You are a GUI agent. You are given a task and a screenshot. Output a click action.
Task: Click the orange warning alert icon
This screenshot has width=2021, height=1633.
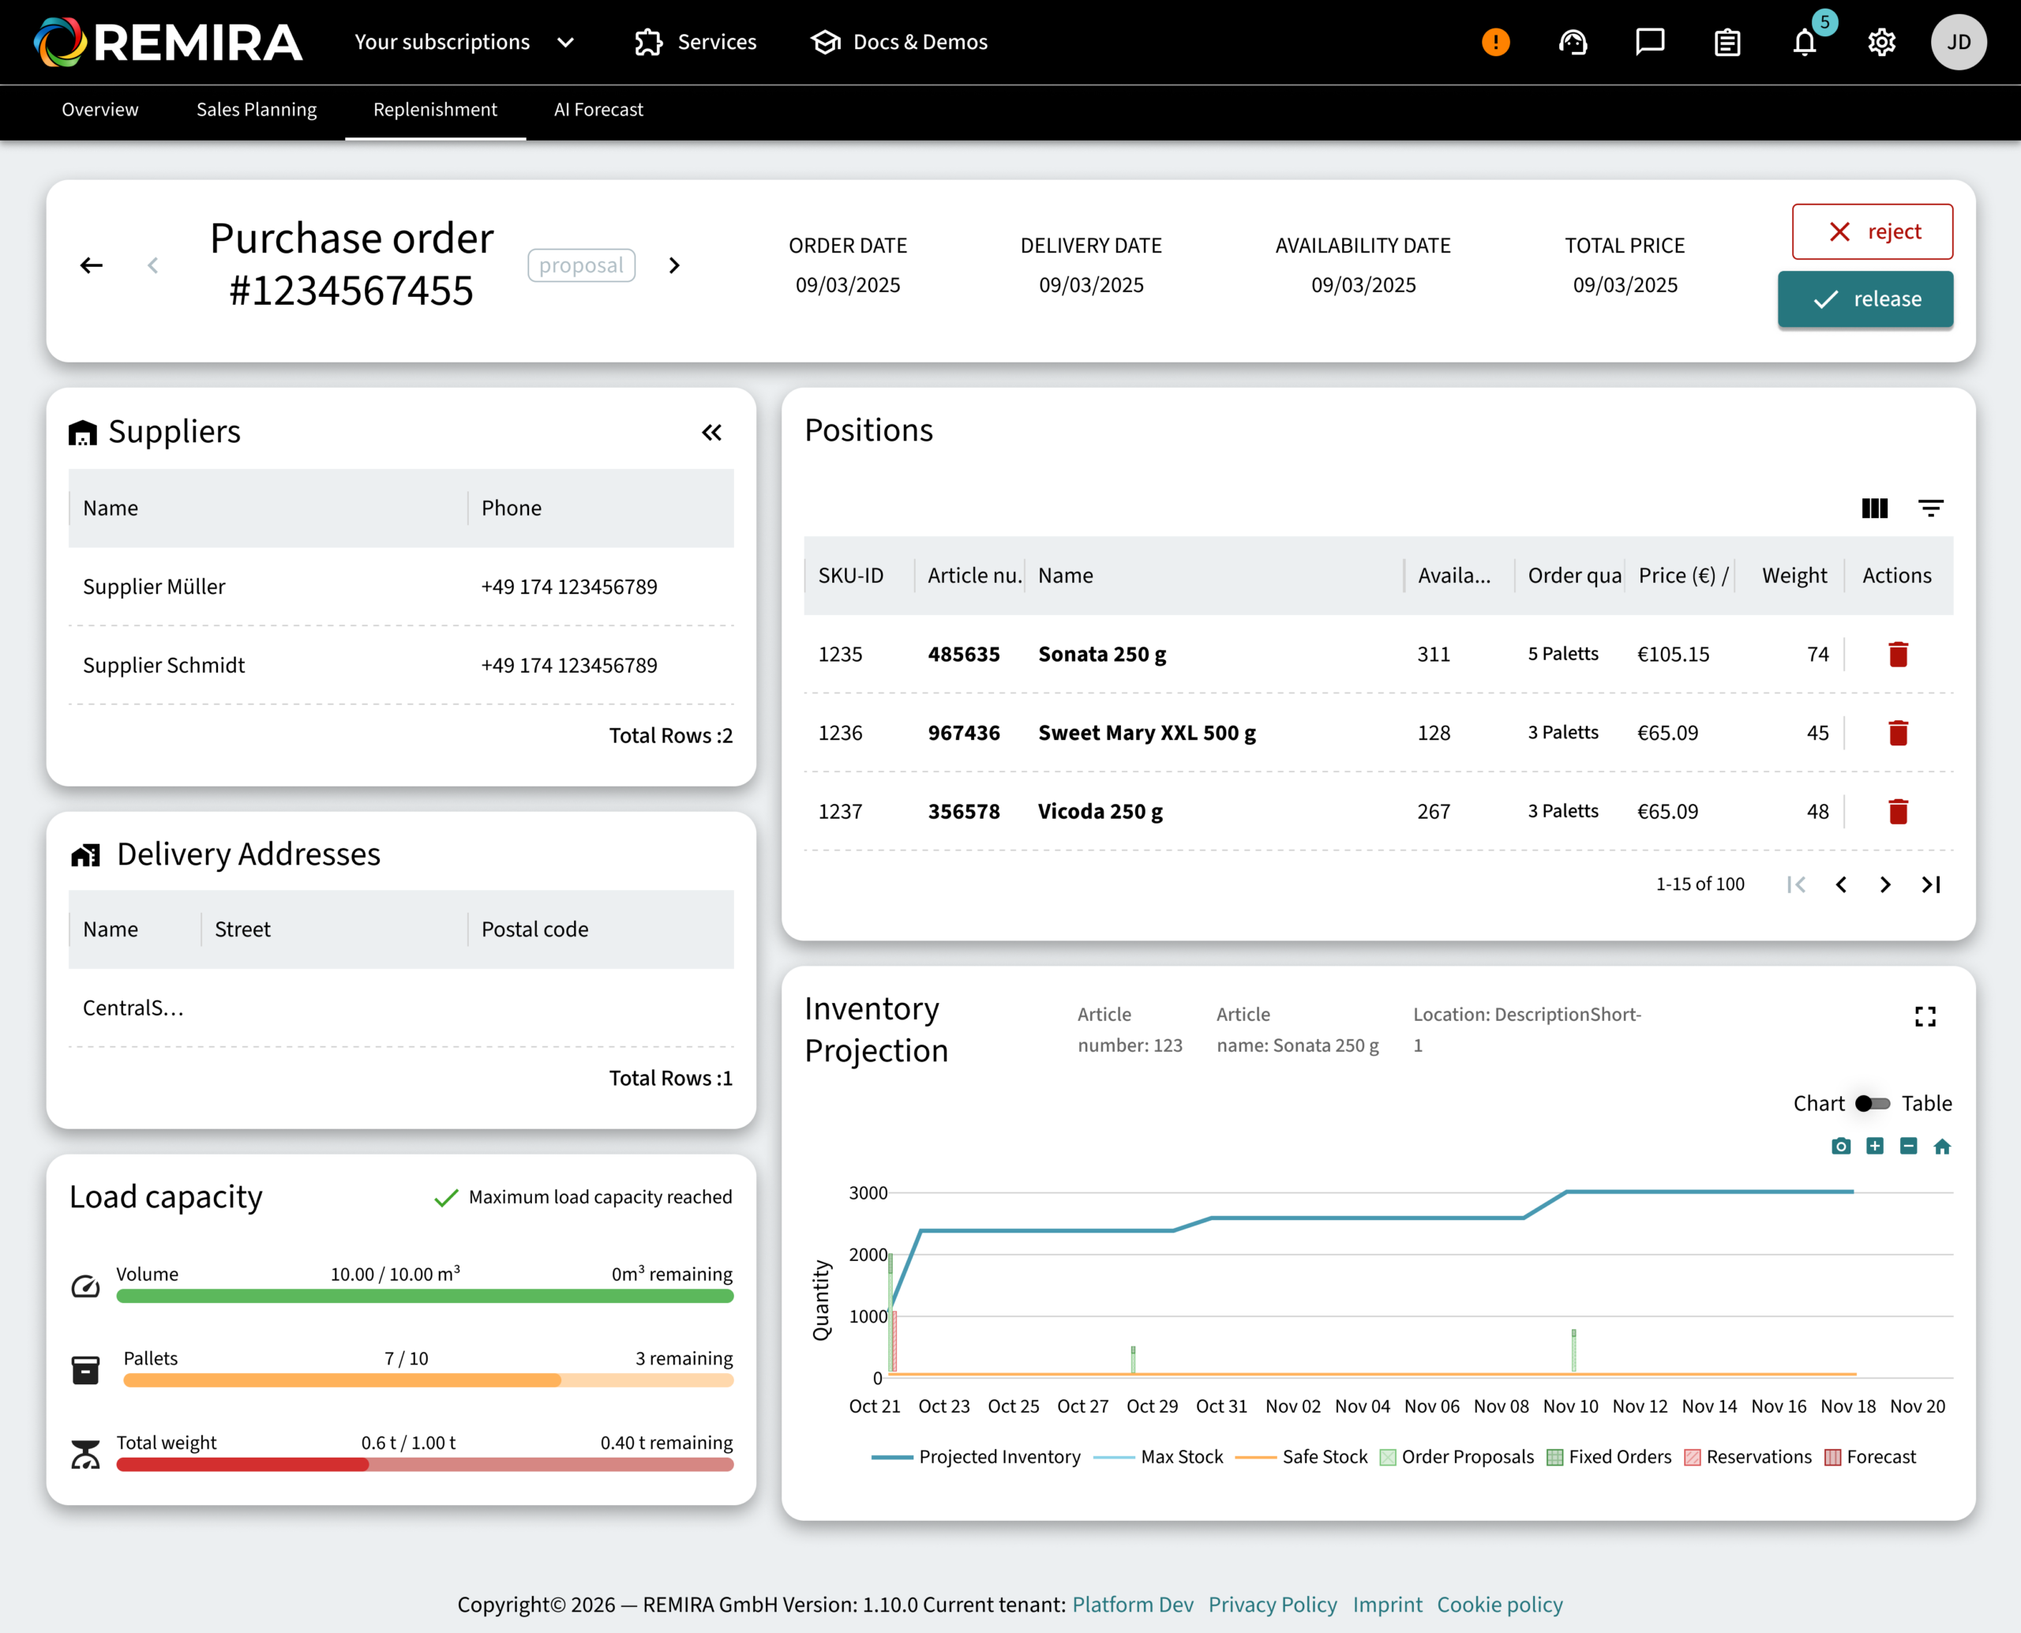1495,43
